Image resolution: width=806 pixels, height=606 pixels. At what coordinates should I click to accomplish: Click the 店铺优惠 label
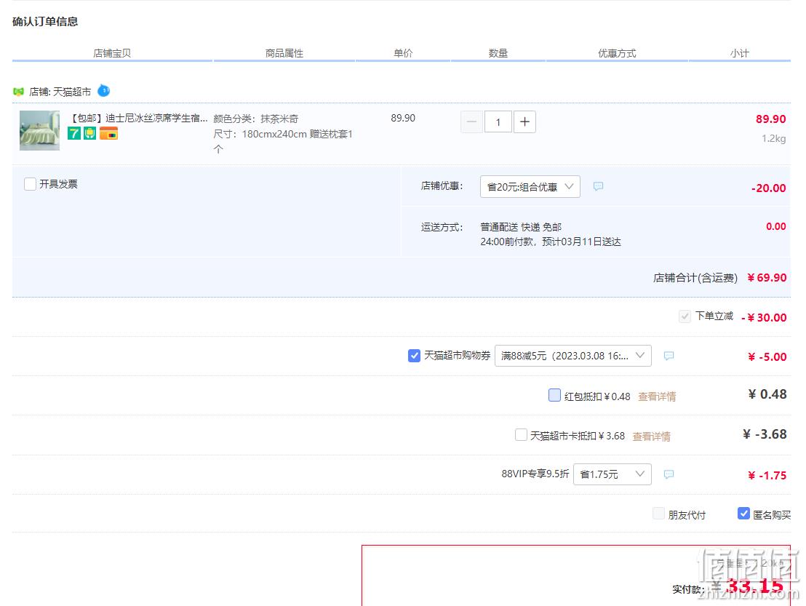coord(442,186)
